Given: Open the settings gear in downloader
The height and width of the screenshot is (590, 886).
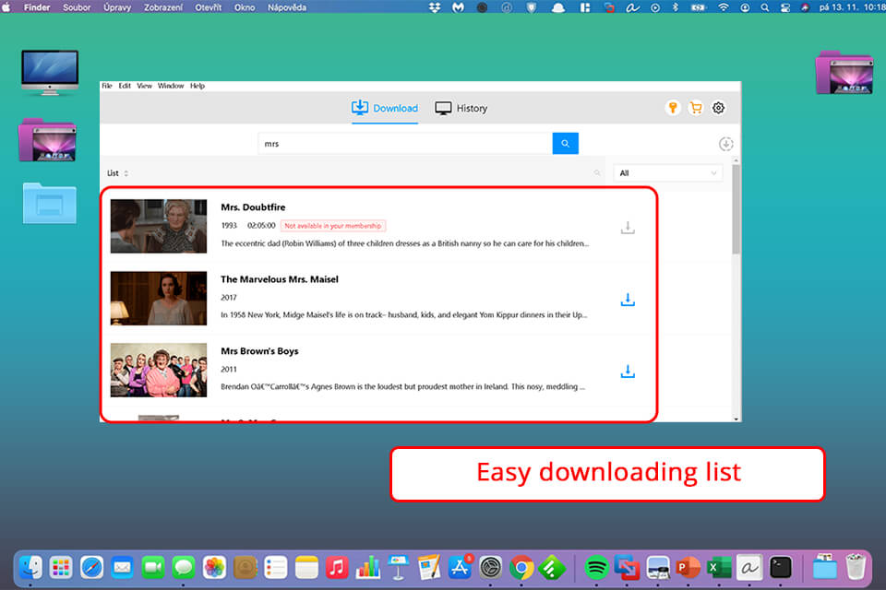Looking at the screenshot, I should tap(718, 108).
